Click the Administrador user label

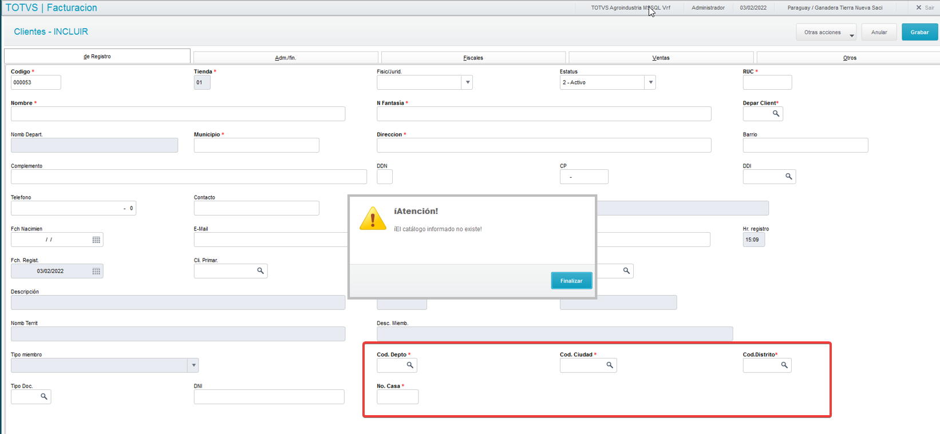(x=708, y=8)
